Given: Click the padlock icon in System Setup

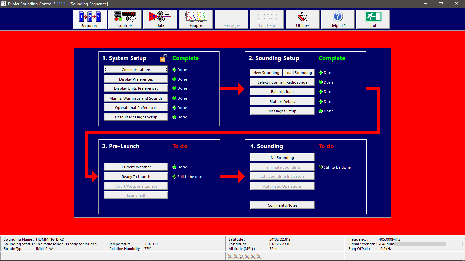Looking at the screenshot, I should coord(163,58).
